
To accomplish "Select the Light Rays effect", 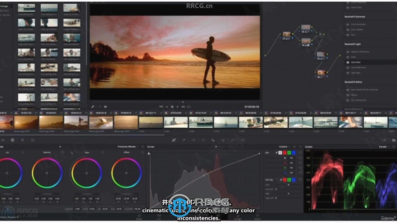I will pos(355,73).
